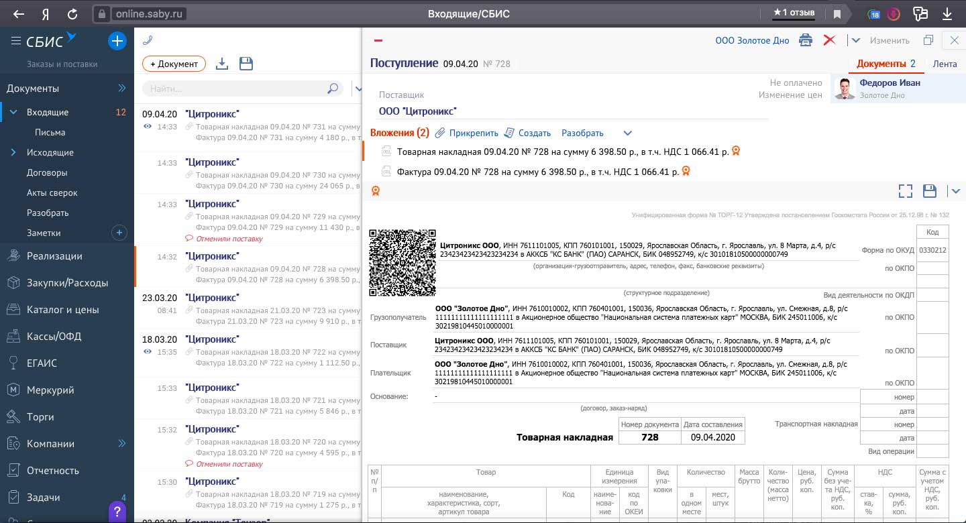Open Письма in the sidebar
966x523 pixels.
coord(50,132)
